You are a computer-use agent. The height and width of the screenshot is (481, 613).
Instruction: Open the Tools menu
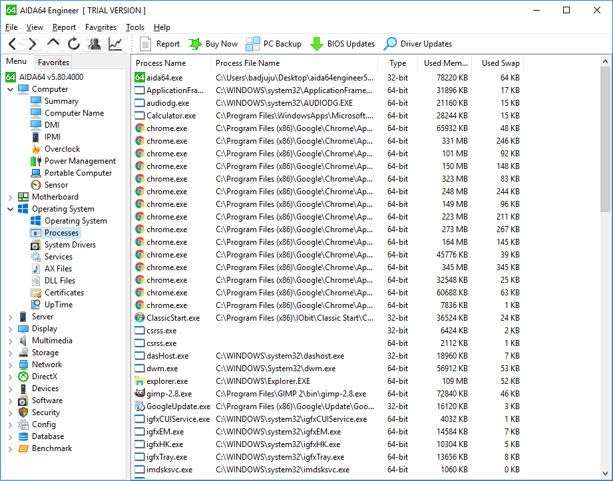point(135,27)
